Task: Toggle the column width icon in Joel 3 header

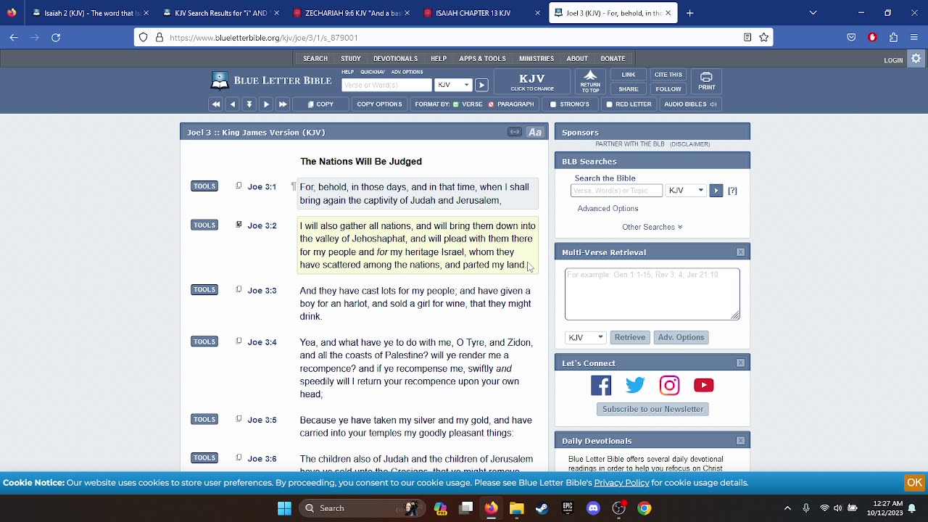Action: pyautogui.click(x=514, y=132)
